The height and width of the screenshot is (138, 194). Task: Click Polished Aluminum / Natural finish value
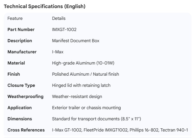tap(85, 74)
